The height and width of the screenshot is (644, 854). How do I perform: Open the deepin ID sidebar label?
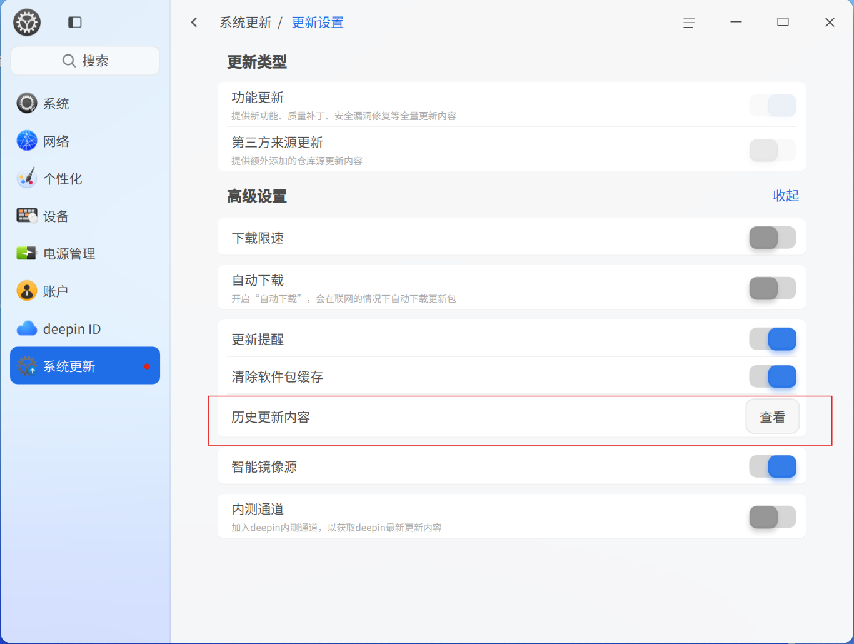[72, 329]
